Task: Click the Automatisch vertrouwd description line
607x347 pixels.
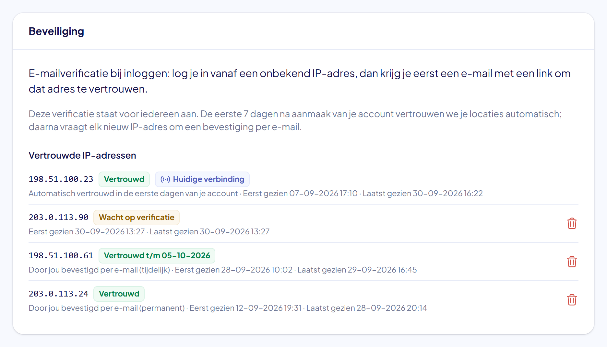Action: pos(256,194)
